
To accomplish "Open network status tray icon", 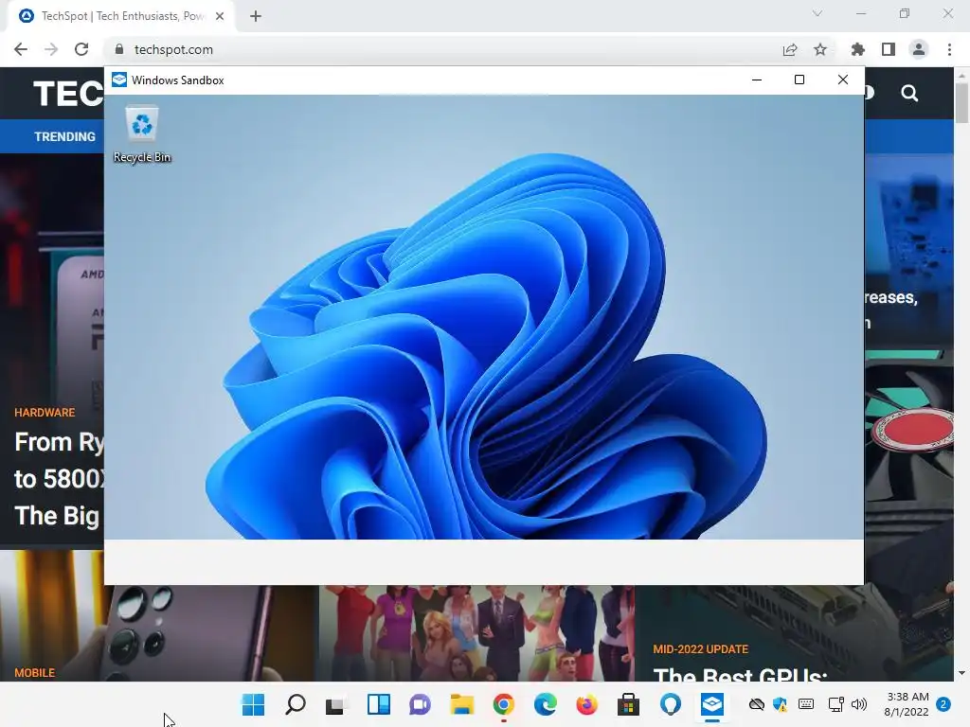I will pos(835,704).
